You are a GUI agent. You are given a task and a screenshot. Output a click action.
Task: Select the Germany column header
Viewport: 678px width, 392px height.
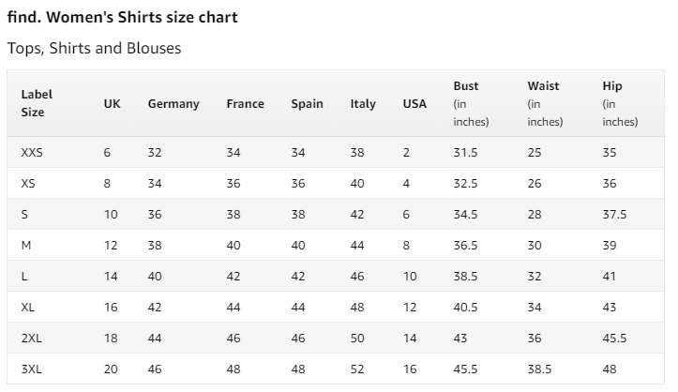[x=173, y=104]
